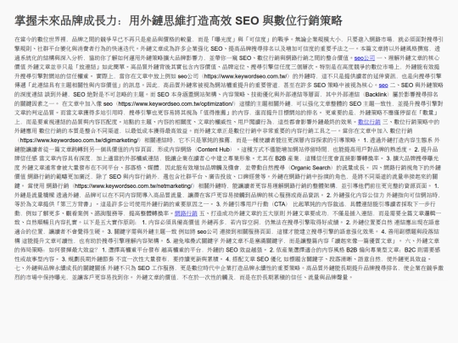
Task: Click the blue underlined seo hyperlink
Action: (x=383, y=86)
